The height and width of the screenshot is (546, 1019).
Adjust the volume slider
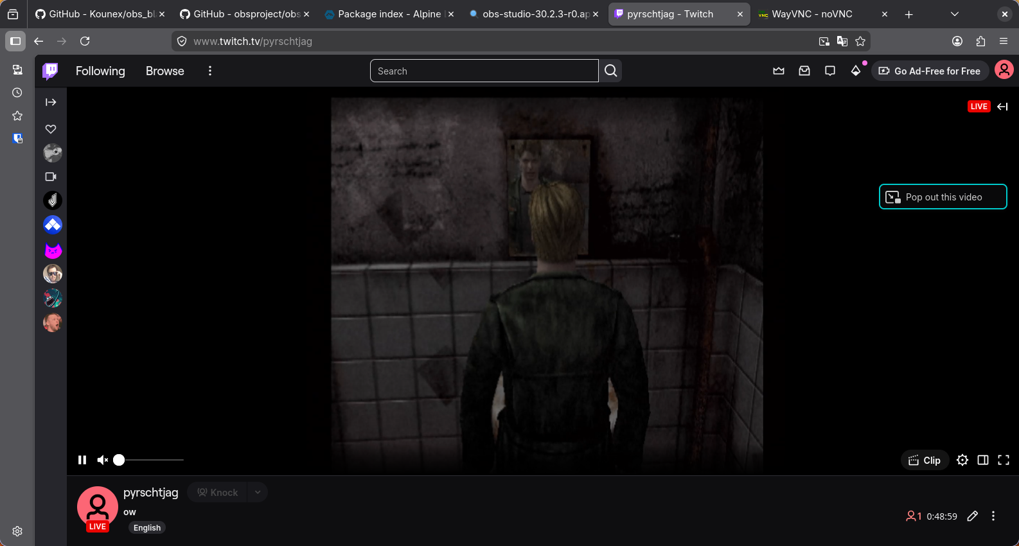click(x=149, y=460)
